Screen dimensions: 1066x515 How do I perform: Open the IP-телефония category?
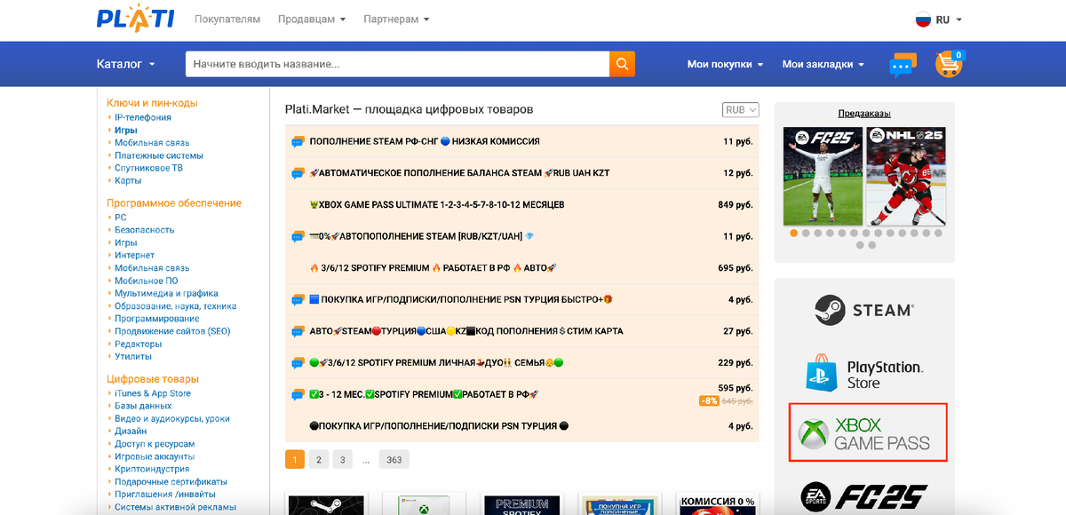(x=143, y=117)
